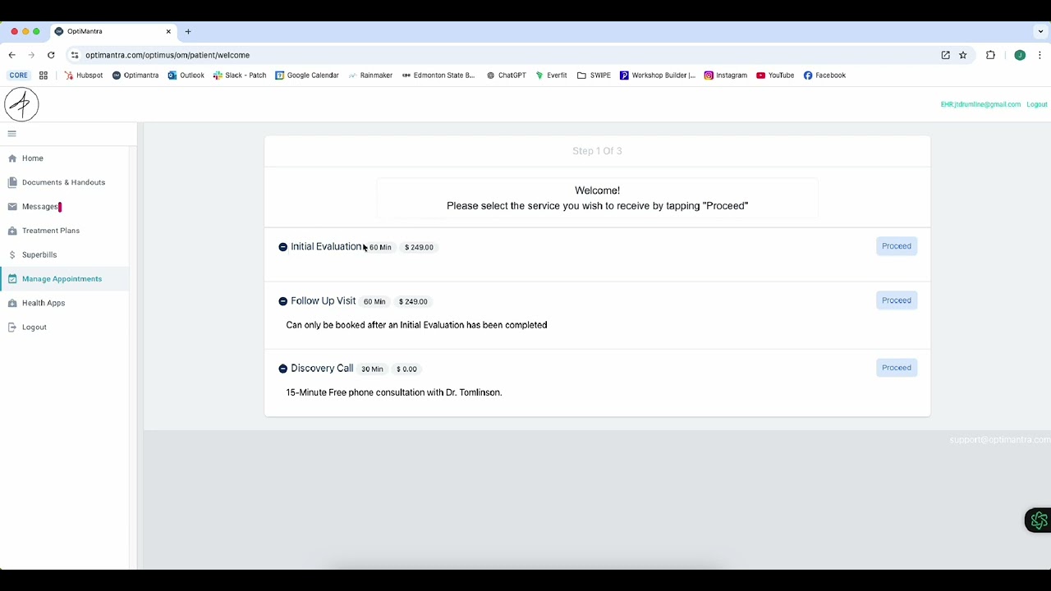The height and width of the screenshot is (591, 1051).
Task: Click the Messages envelope icon
Action: (x=12, y=207)
